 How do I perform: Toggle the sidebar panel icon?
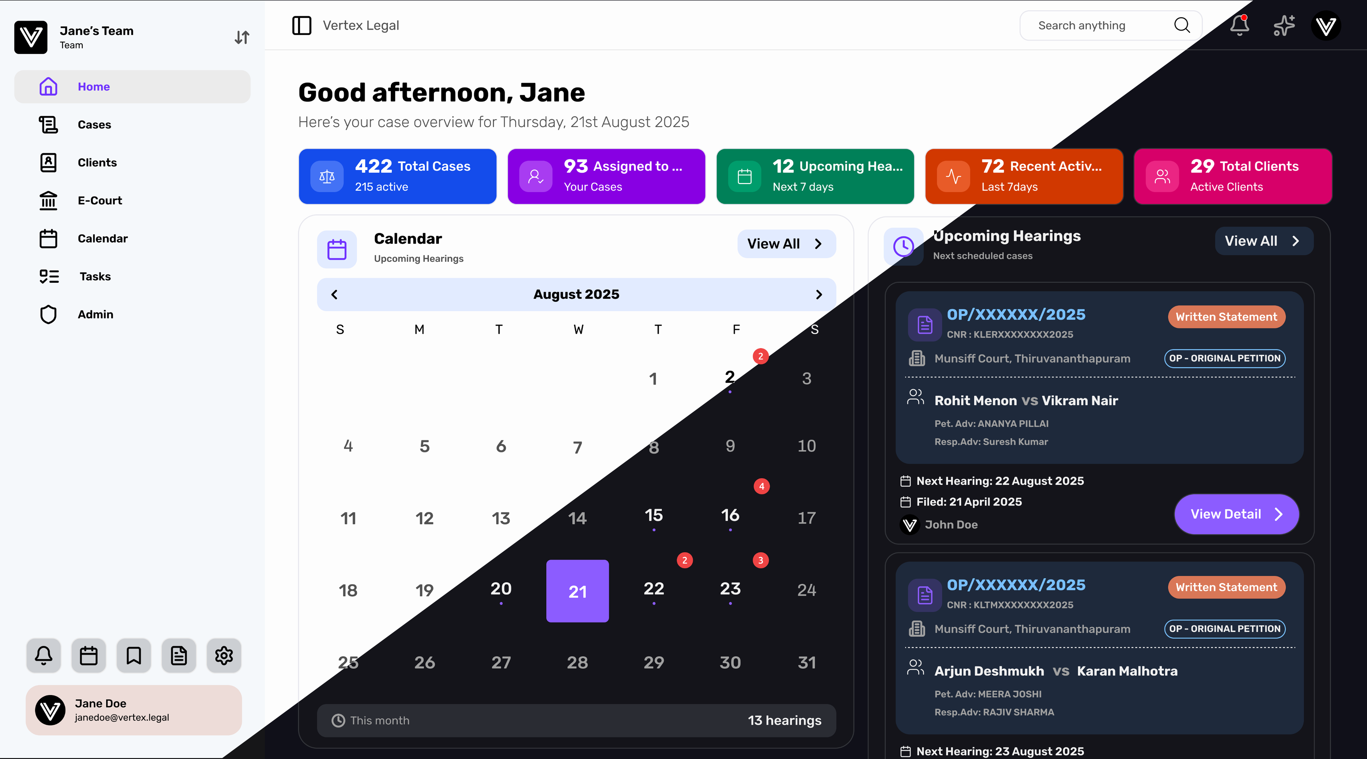[x=302, y=26]
